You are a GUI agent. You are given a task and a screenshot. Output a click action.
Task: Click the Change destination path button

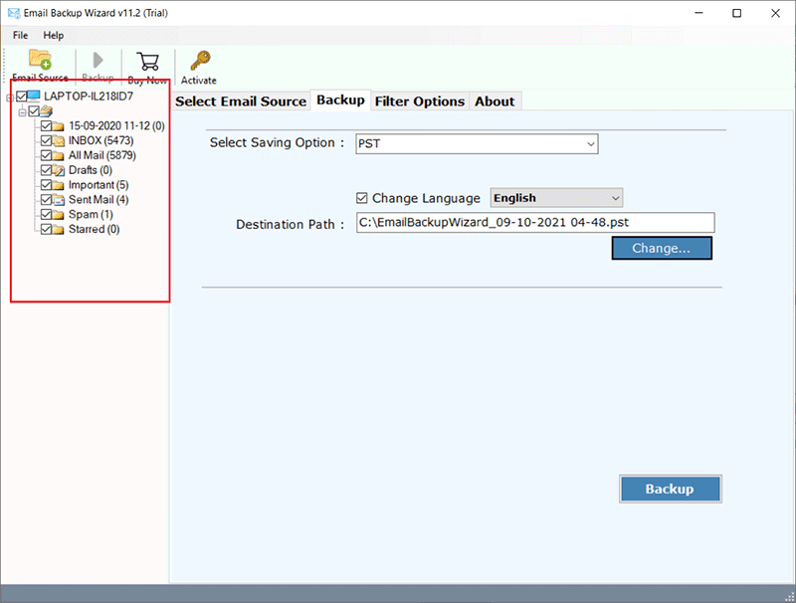tap(662, 248)
